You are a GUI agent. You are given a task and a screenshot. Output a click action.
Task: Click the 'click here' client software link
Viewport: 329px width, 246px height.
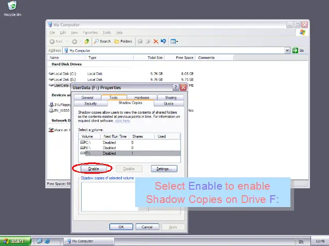[x=122, y=121]
